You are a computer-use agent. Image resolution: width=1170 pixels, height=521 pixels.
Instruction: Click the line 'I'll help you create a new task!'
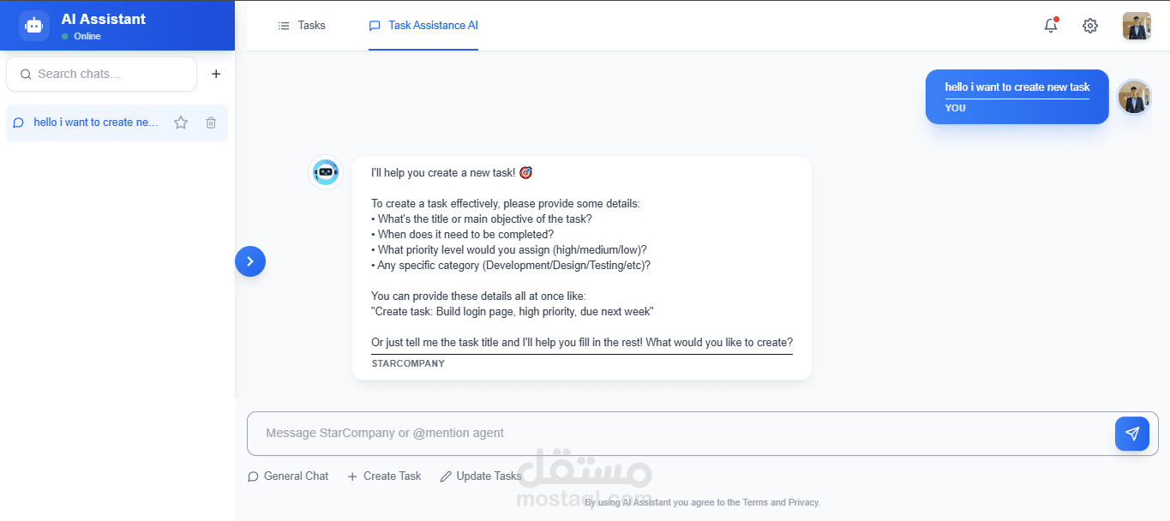coord(452,173)
